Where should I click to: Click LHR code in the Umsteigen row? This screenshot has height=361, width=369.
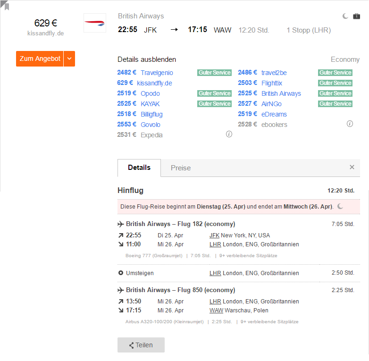click(x=215, y=273)
